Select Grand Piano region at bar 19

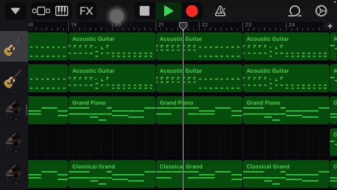(112, 110)
